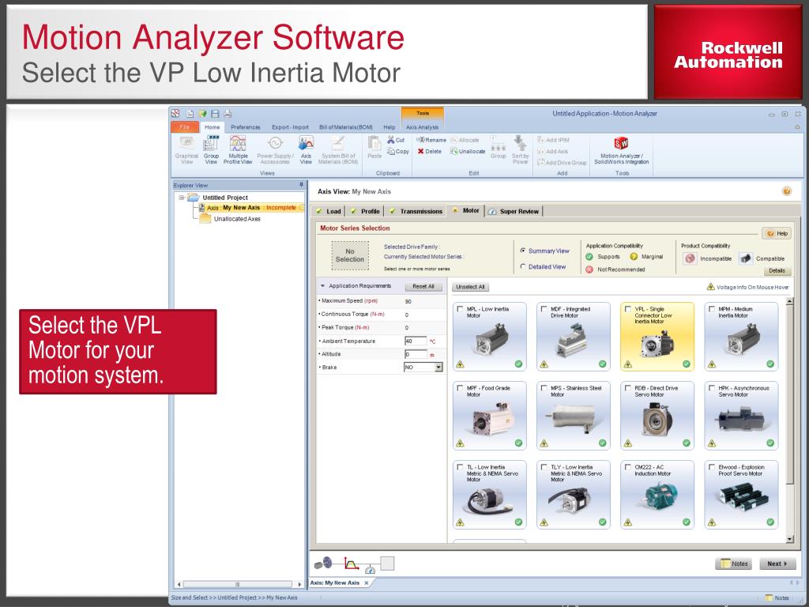Image resolution: width=809 pixels, height=607 pixels.
Task: Click the Notes button beside Next
Action: (x=733, y=564)
